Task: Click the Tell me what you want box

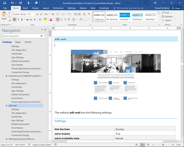Action: point(129,8)
